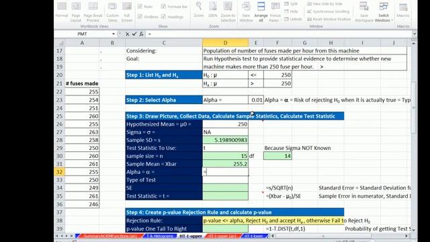Open the Name Box dropdown
The width and height of the screenshot is (430, 242).
click(114, 34)
